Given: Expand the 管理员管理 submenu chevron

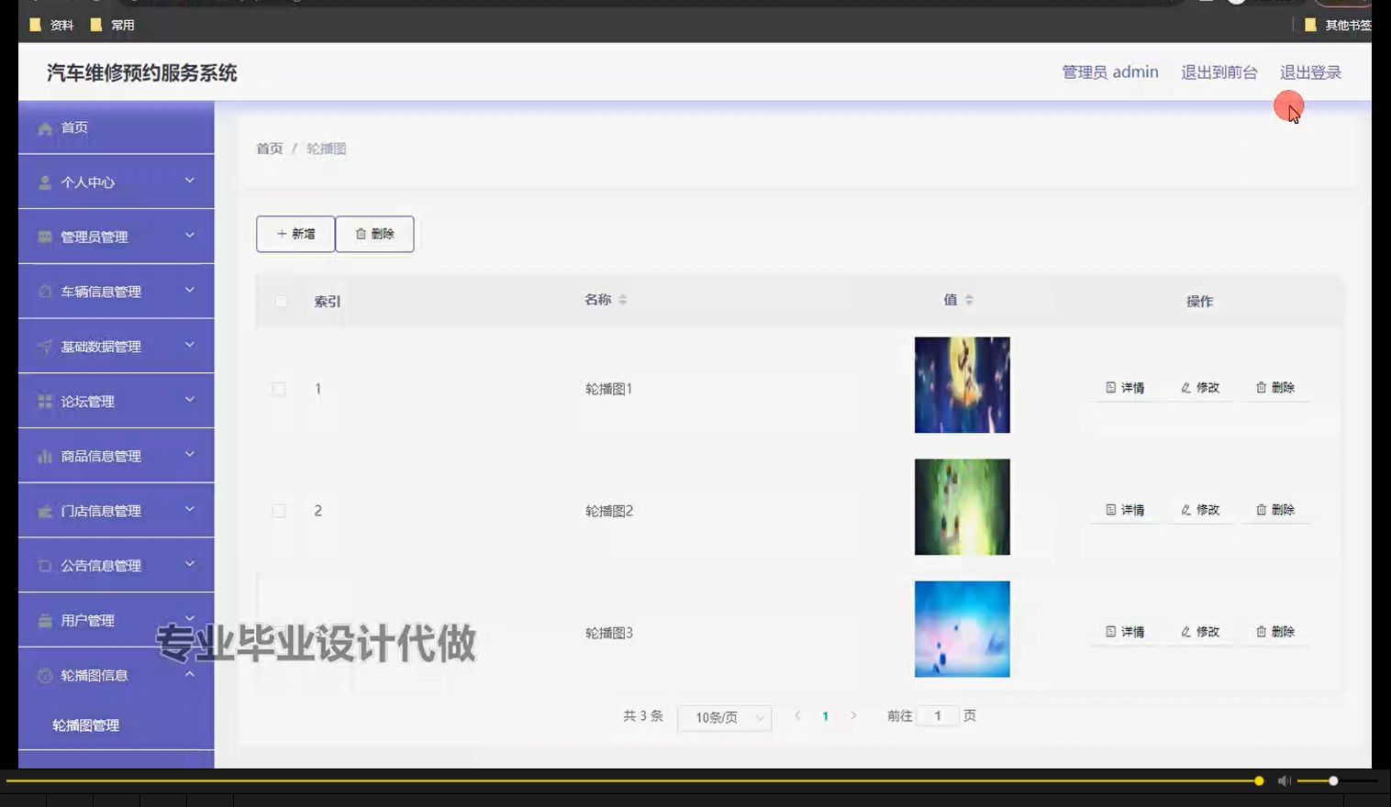Looking at the screenshot, I should (x=190, y=236).
